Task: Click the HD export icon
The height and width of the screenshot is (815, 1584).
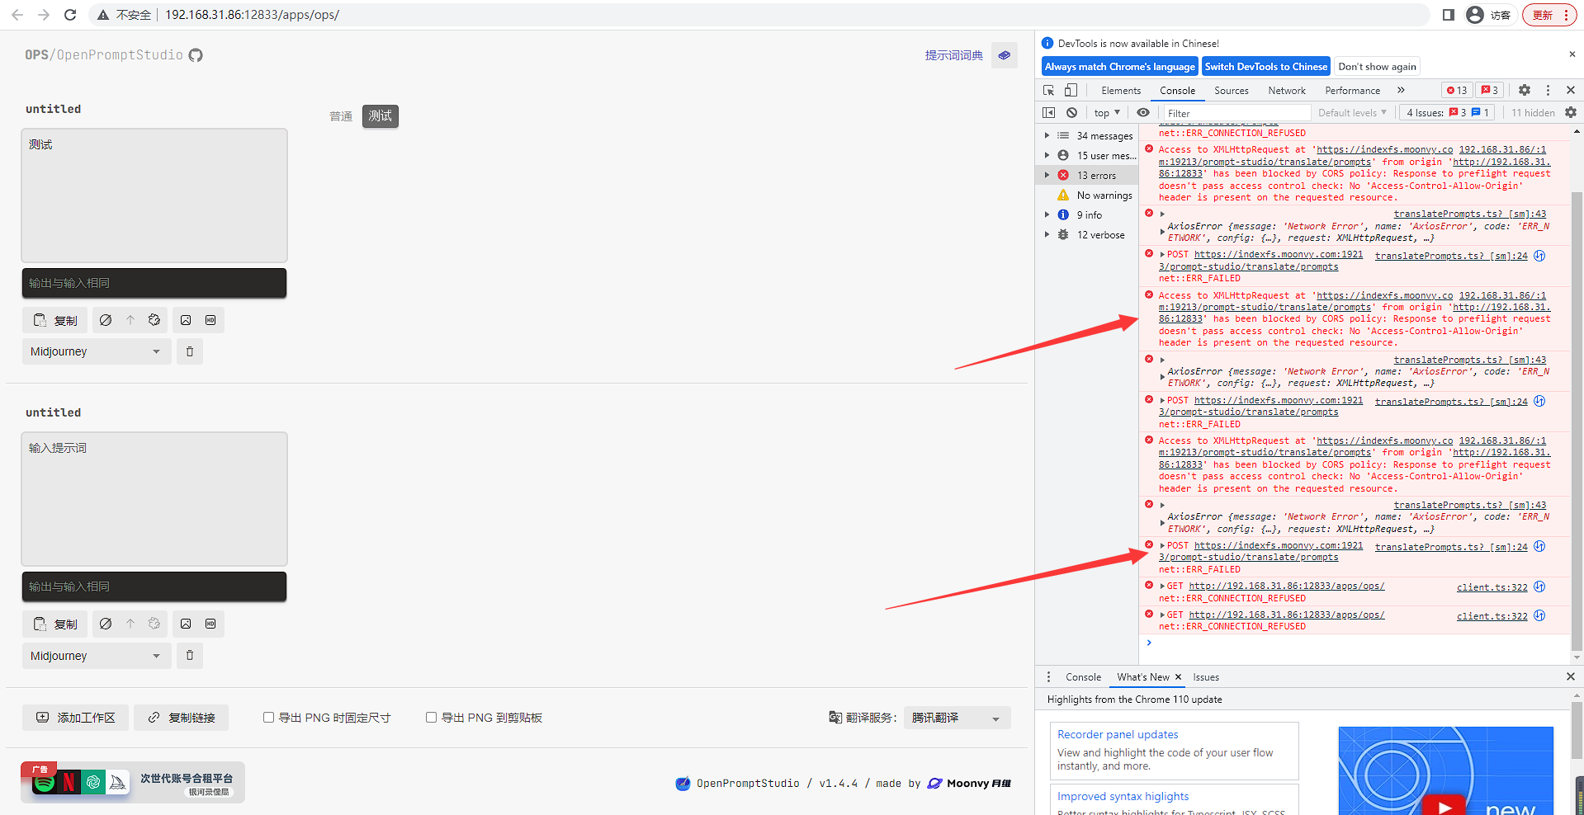Action: coord(210,320)
